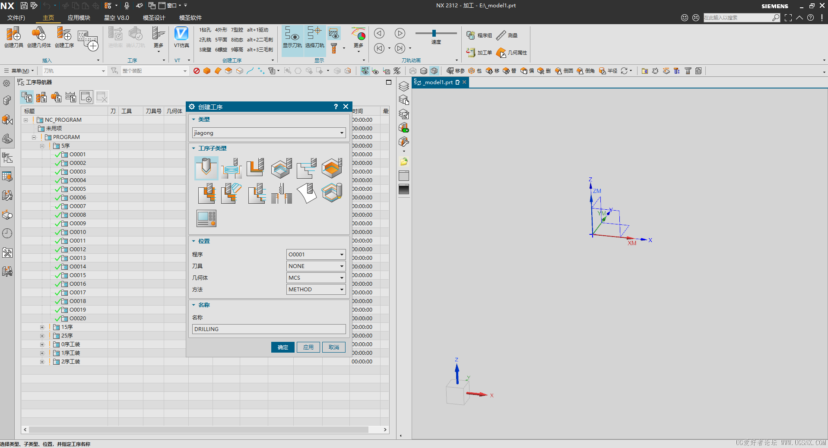The image size is (828, 448).
Task: Click the 取消 Cancel button
Action: point(334,347)
